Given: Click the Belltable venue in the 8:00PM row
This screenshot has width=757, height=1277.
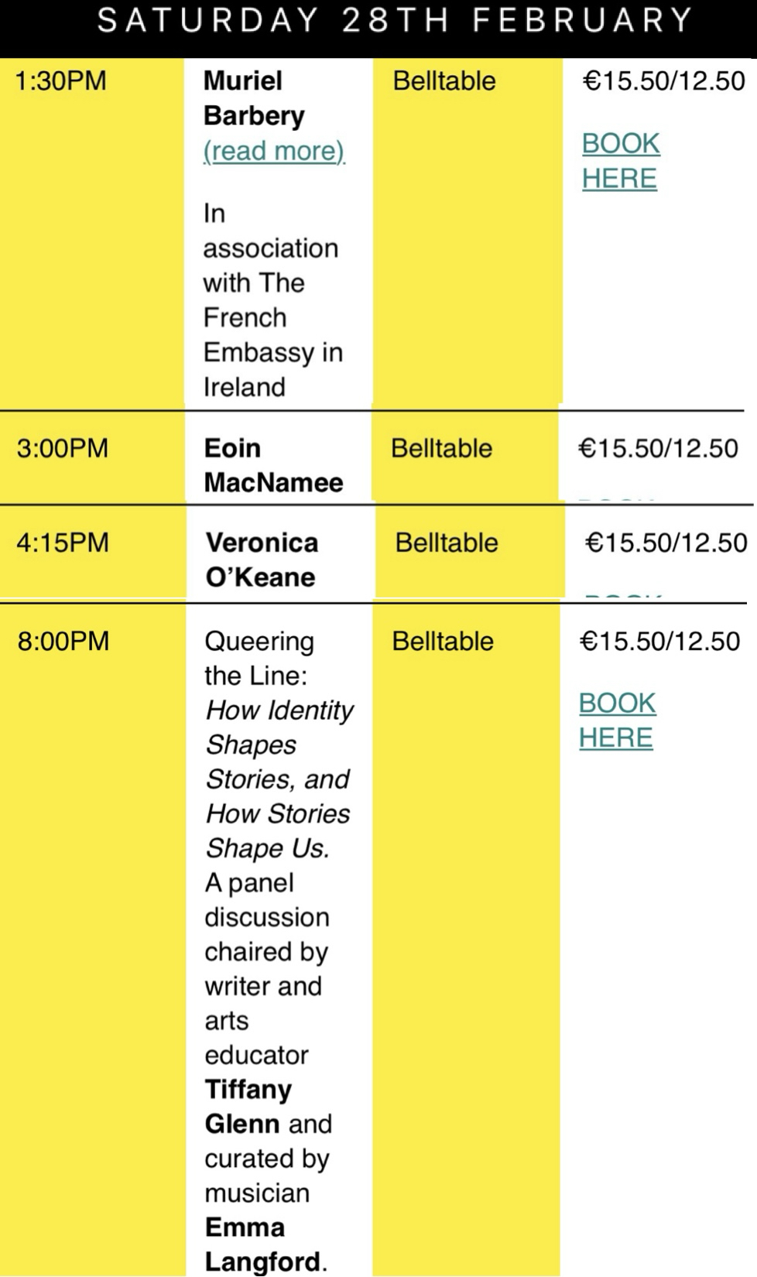Looking at the screenshot, I should click(x=443, y=642).
